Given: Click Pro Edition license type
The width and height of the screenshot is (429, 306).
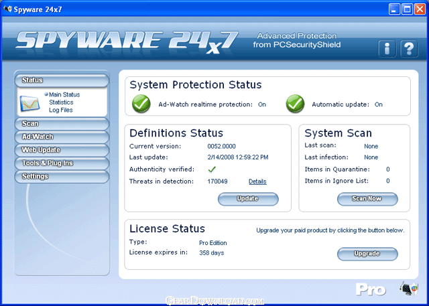Looking at the screenshot, I should [213, 243].
